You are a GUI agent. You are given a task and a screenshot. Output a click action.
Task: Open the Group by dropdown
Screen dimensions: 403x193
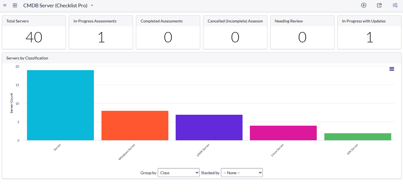[x=178, y=173]
